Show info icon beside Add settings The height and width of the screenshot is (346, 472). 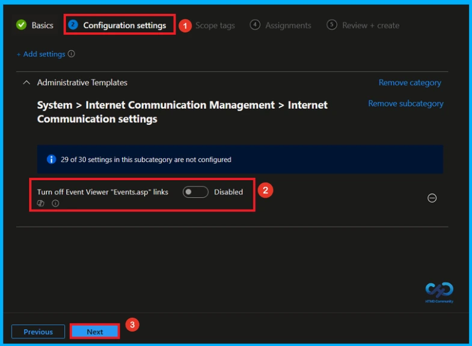click(72, 54)
